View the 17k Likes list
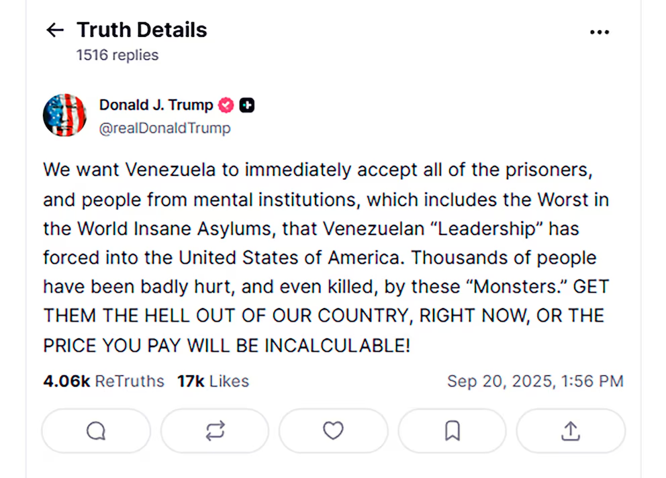The width and height of the screenshot is (666, 478). [213, 381]
